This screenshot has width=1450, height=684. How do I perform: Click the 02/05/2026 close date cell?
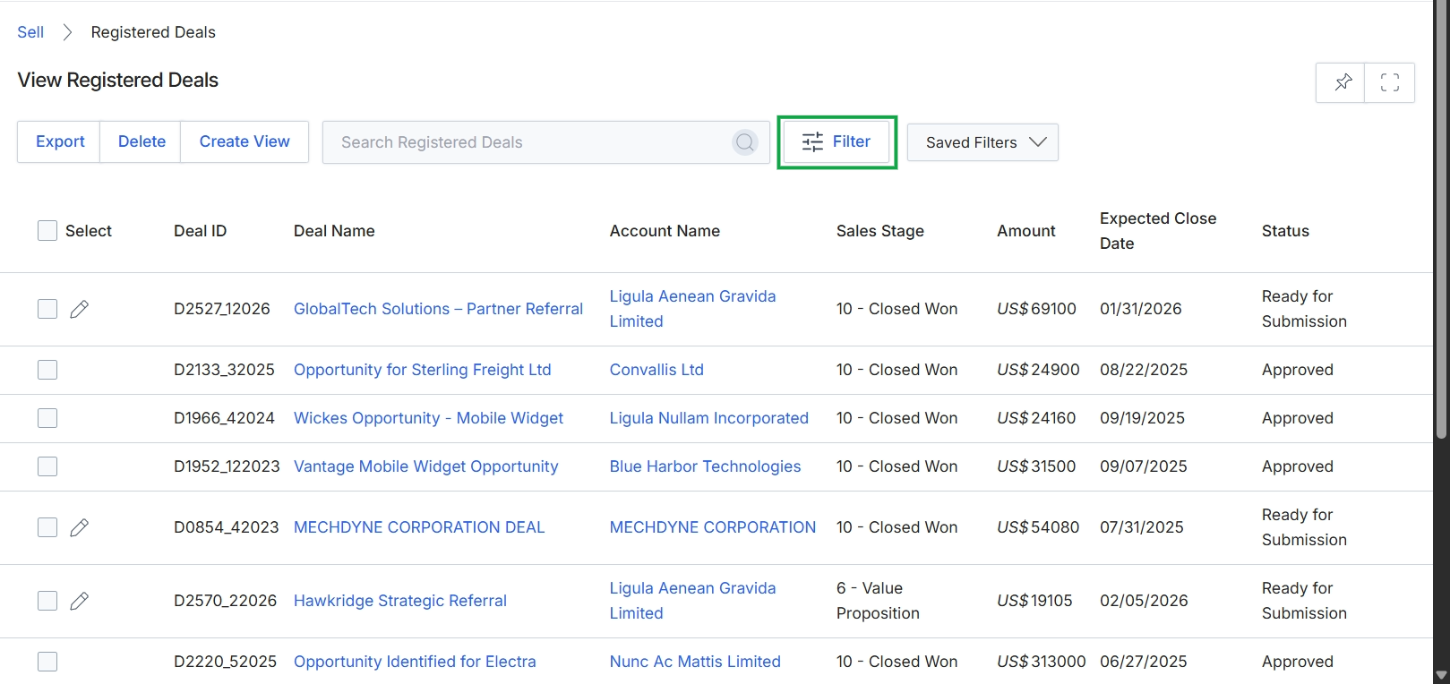tap(1144, 601)
